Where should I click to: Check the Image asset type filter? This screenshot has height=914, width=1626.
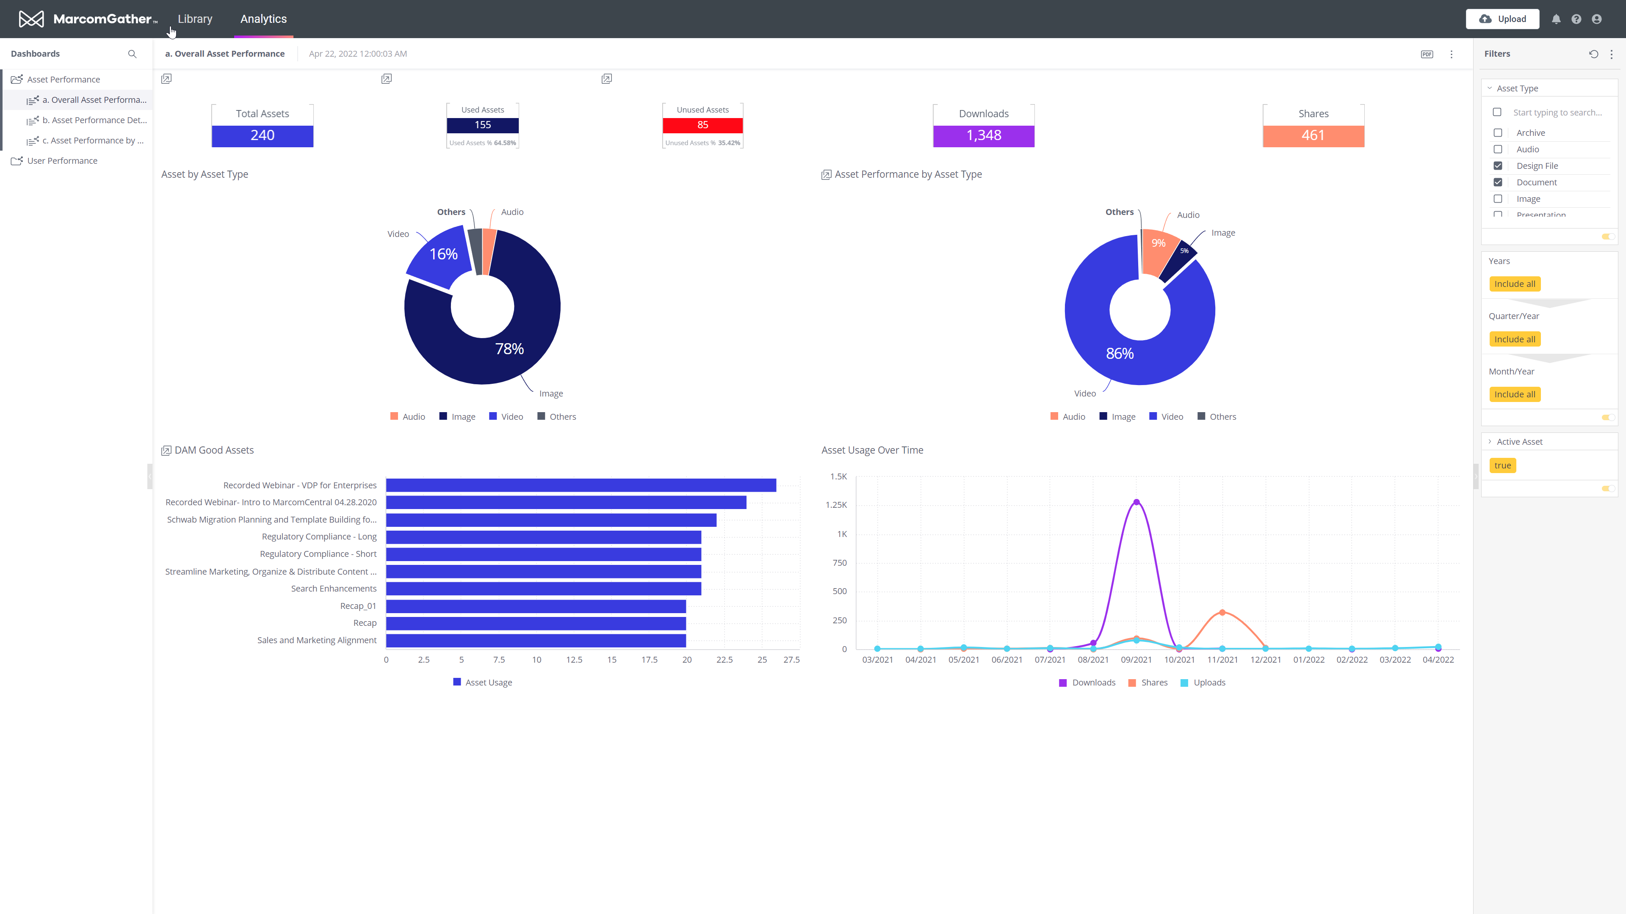tap(1499, 199)
